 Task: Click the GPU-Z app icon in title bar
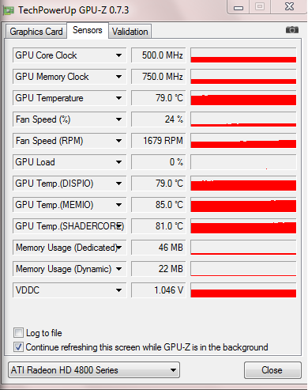pos(9,11)
